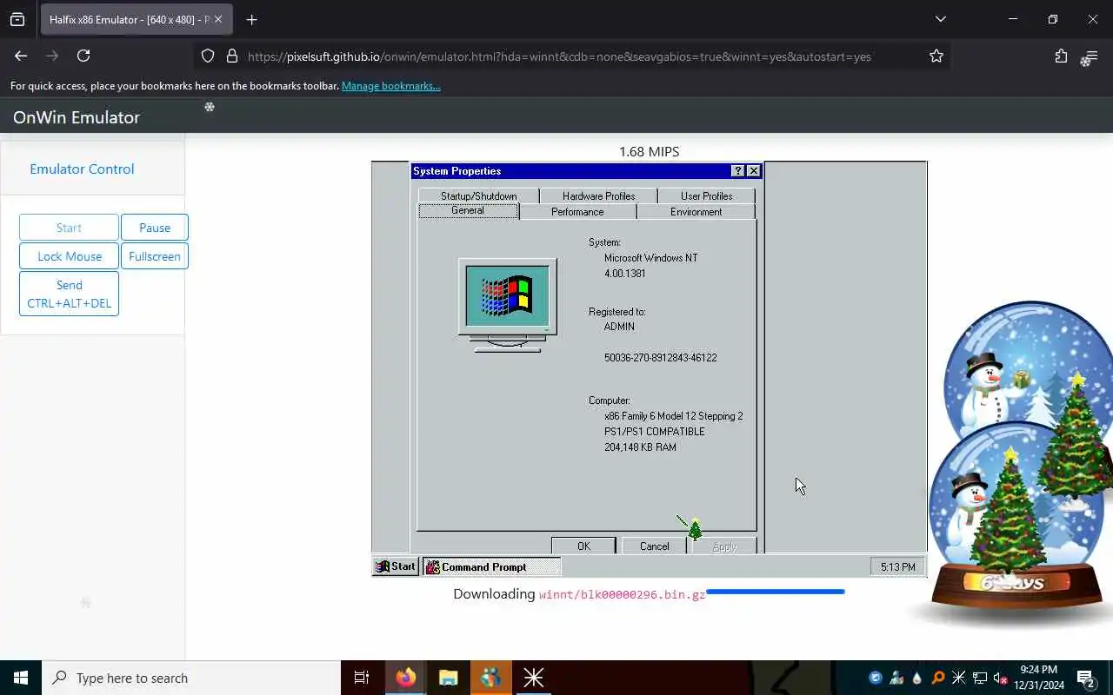
Task: Click OK in System Properties
Action: pos(583,546)
